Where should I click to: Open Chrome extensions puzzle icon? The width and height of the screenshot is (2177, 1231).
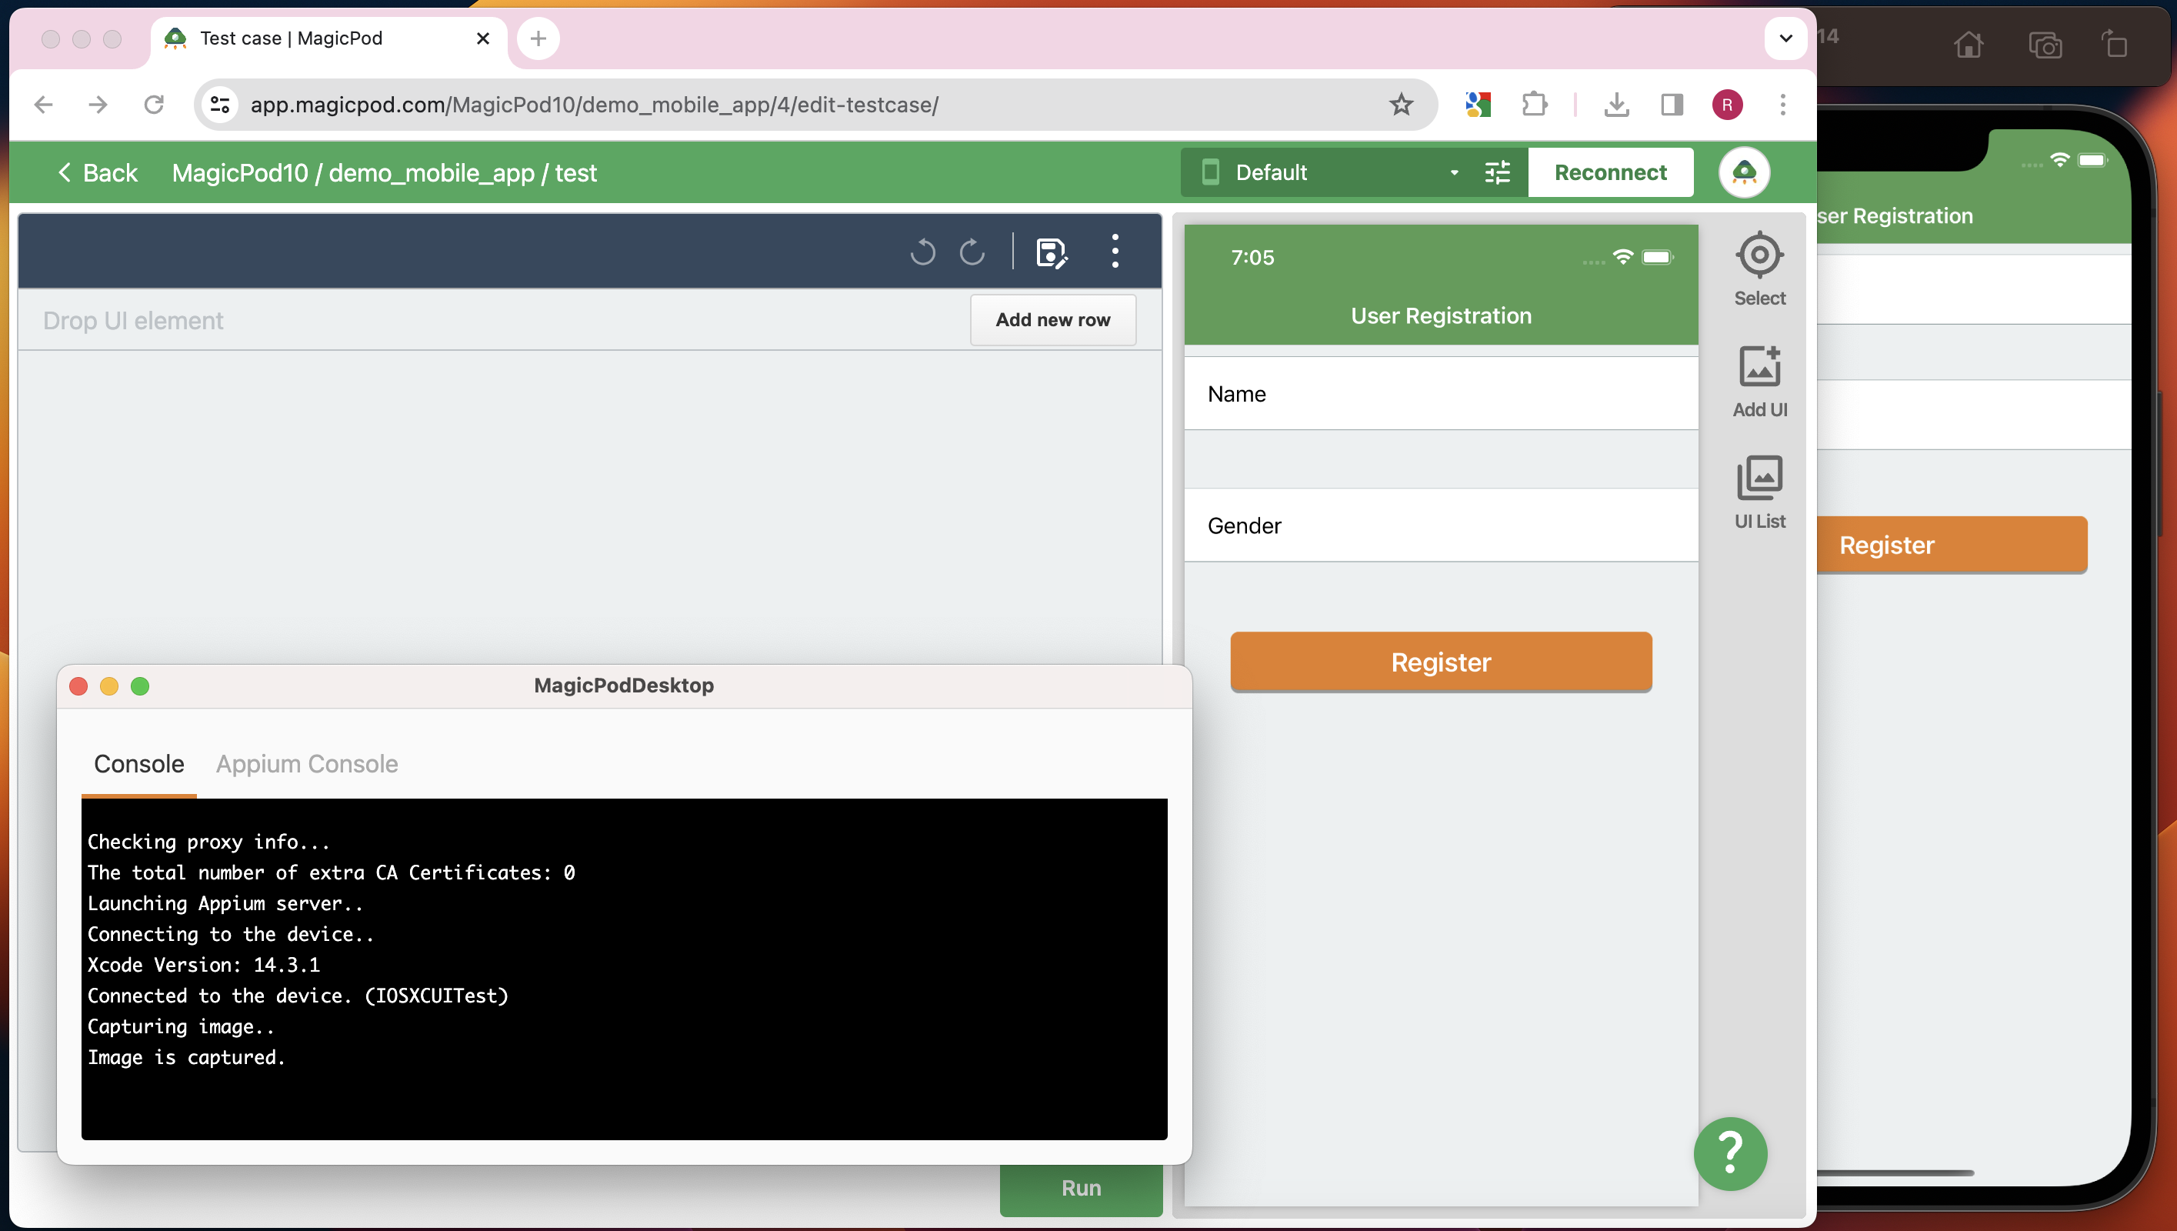[x=1534, y=104]
